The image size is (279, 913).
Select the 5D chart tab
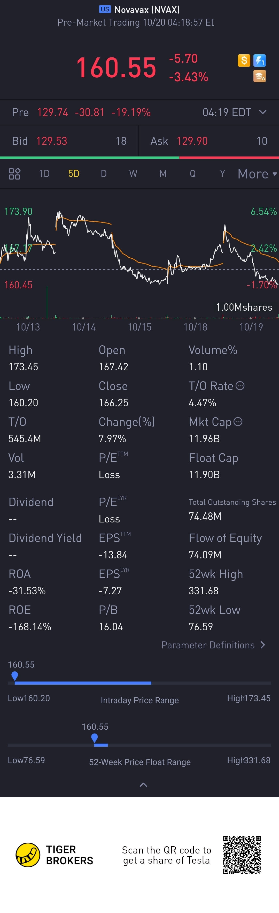(74, 174)
